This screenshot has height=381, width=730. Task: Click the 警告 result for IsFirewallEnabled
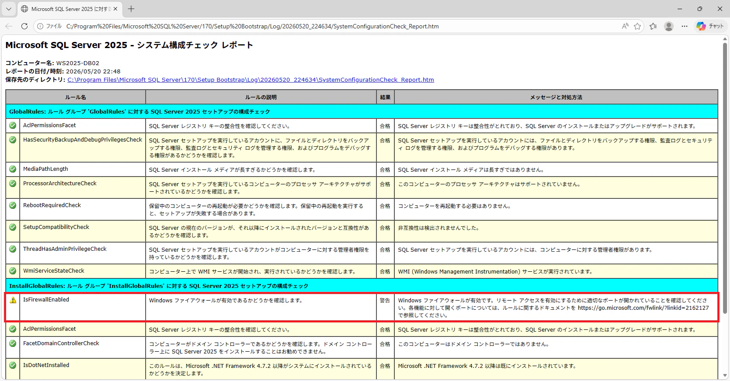coord(385,301)
